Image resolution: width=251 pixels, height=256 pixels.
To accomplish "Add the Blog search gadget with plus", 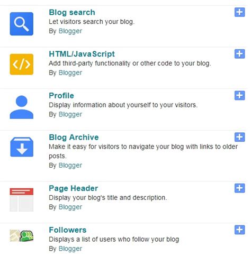I will (x=239, y=12).
